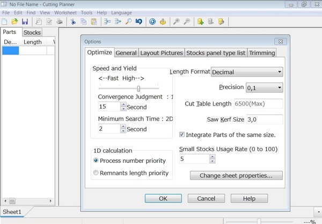Click the Speed and Yield slider handle
The height and width of the screenshot is (224, 322).
coord(138,88)
